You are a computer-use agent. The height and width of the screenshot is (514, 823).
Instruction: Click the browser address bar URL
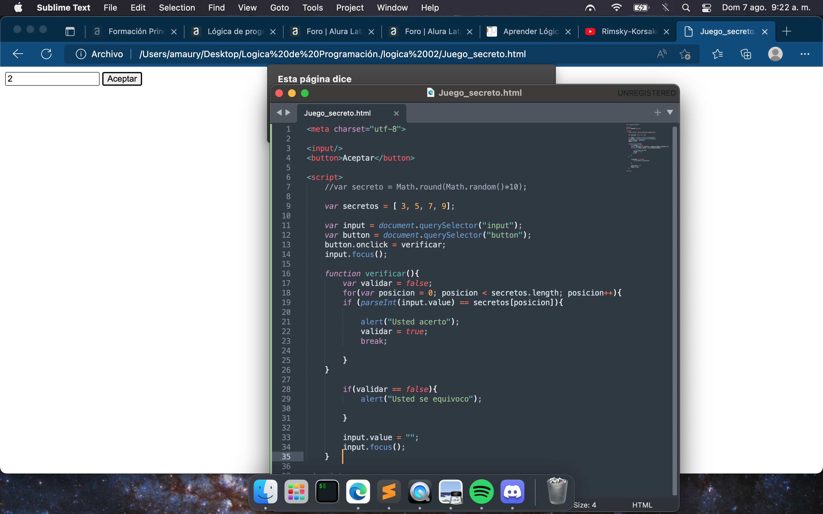coord(332,54)
